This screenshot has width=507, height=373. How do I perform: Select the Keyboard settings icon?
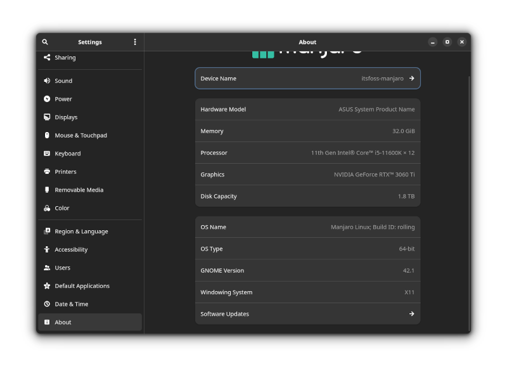(46, 154)
